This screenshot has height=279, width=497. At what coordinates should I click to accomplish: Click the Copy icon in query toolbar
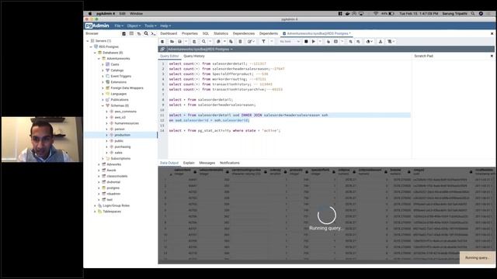218,41
